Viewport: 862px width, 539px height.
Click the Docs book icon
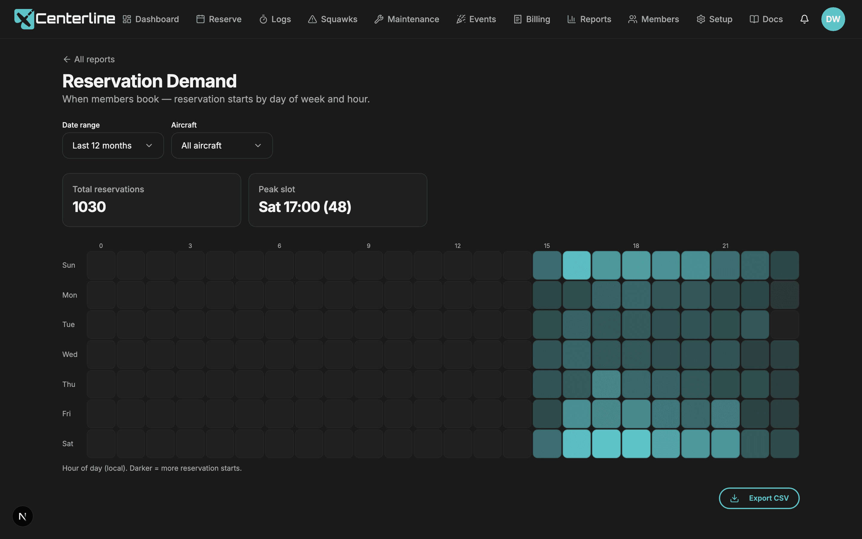[x=754, y=19]
